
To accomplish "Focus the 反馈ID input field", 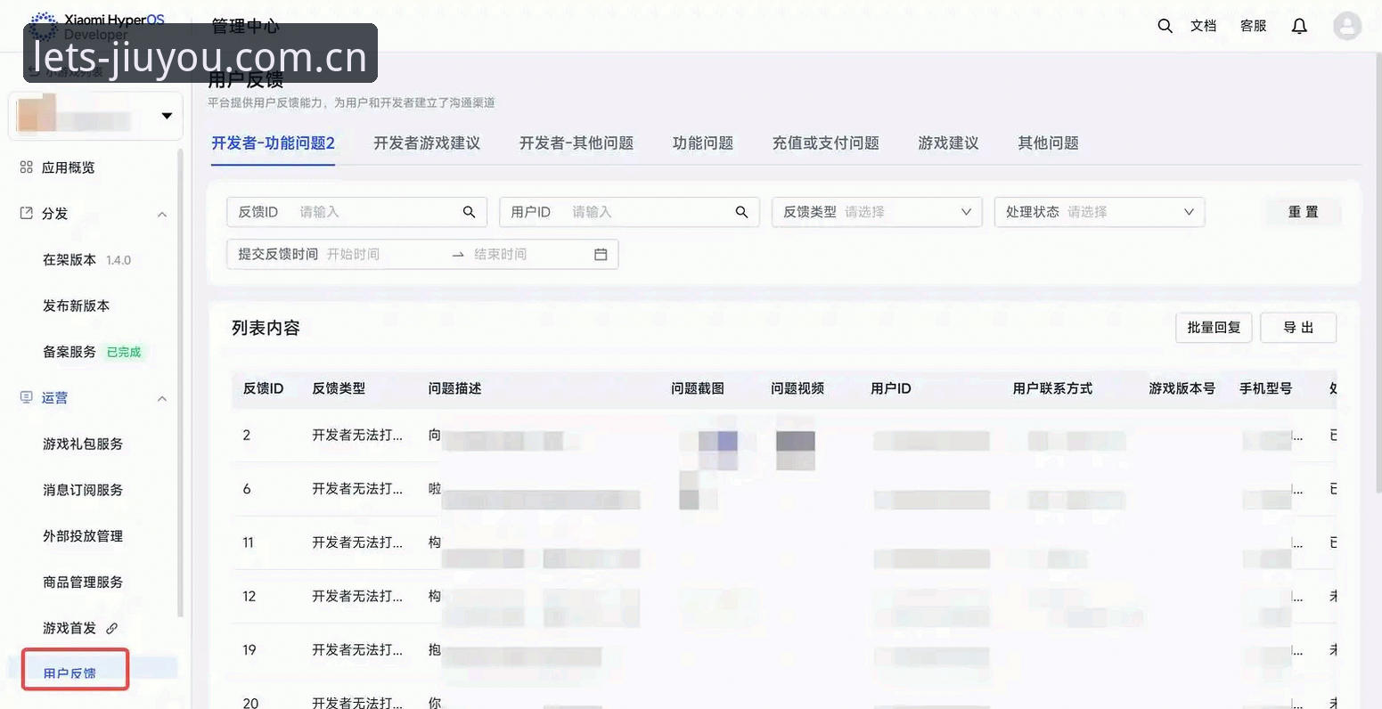I will pos(356,212).
